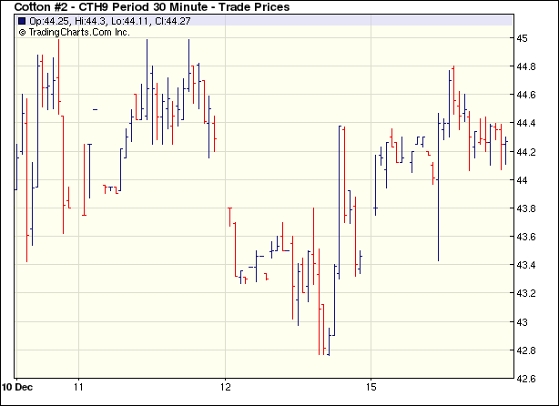Select the 42.6 price axis label

click(527, 378)
